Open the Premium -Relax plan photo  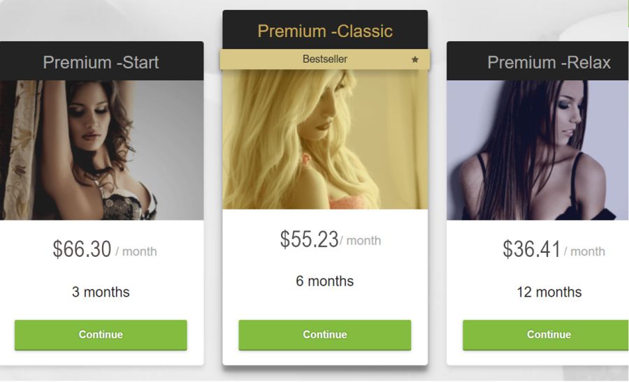click(x=537, y=150)
